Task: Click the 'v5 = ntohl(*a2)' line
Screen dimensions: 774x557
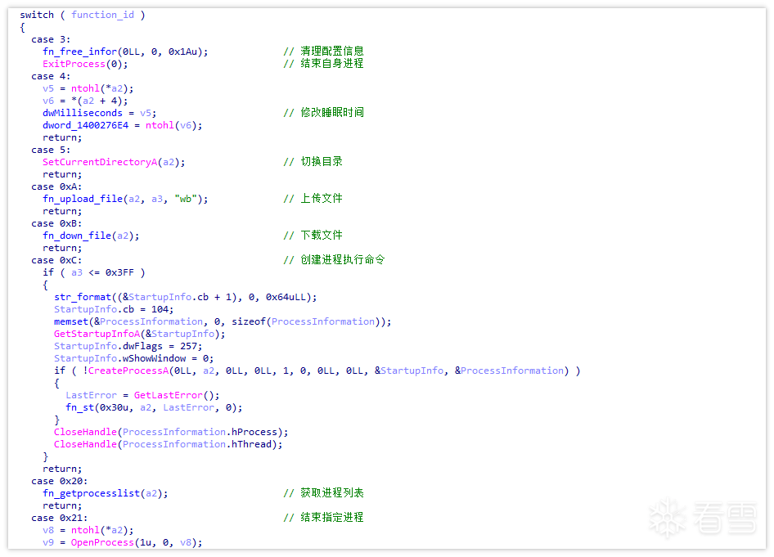Action: click(88, 88)
